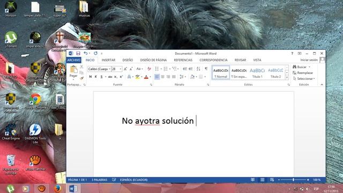
Task: Sort text alphabetically icon
Action: (198, 69)
